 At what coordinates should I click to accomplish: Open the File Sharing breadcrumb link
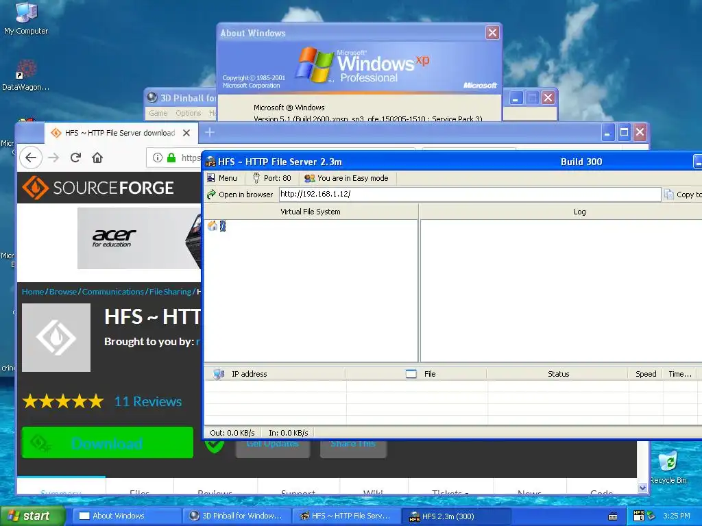[170, 292]
